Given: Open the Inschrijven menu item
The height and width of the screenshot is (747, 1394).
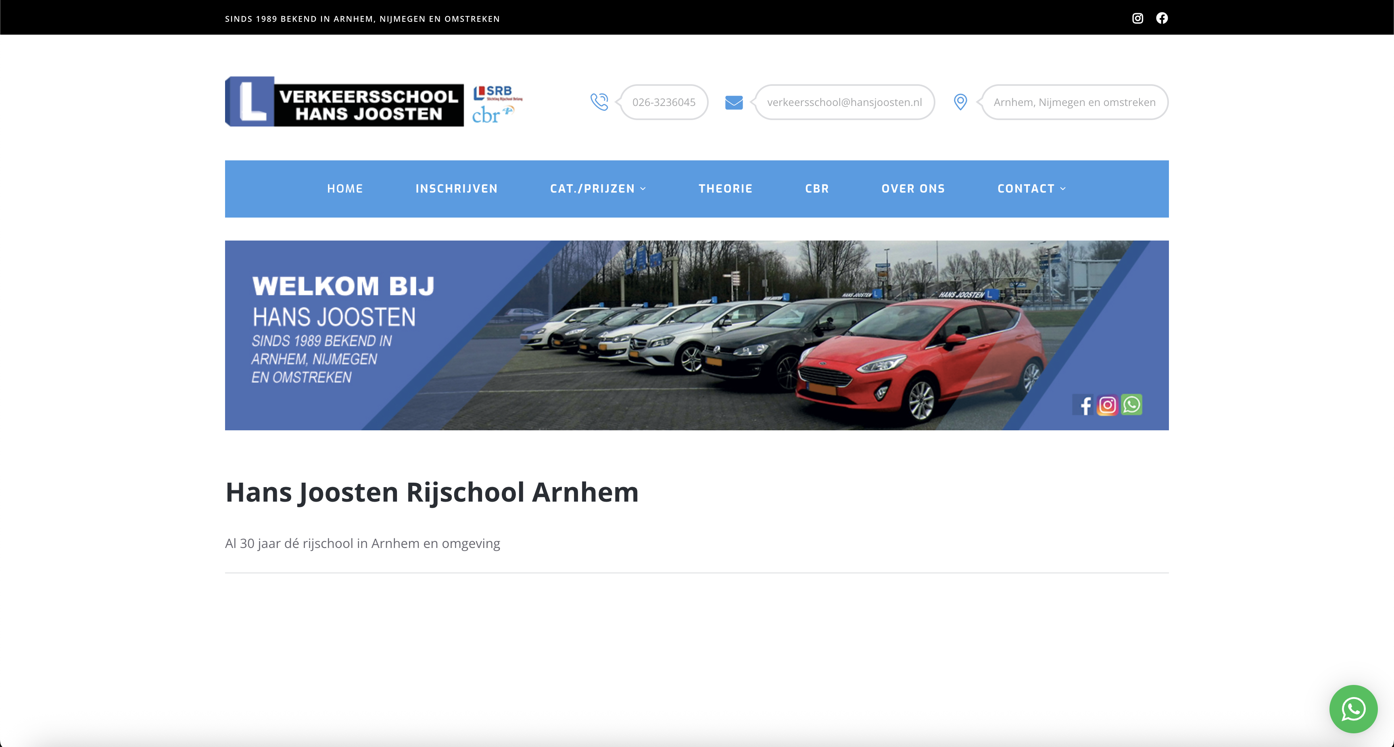Looking at the screenshot, I should (456, 189).
